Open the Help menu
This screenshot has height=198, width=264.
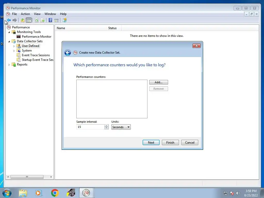point(63,14)
